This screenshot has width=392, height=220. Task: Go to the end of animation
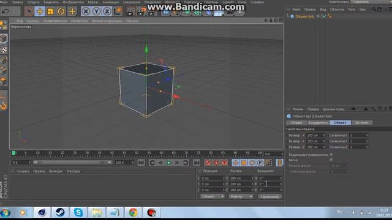pos(197,163)
